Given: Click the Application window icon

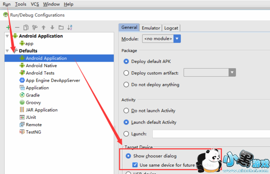Looking at the screenshot, I should click(x=22, y=88).
